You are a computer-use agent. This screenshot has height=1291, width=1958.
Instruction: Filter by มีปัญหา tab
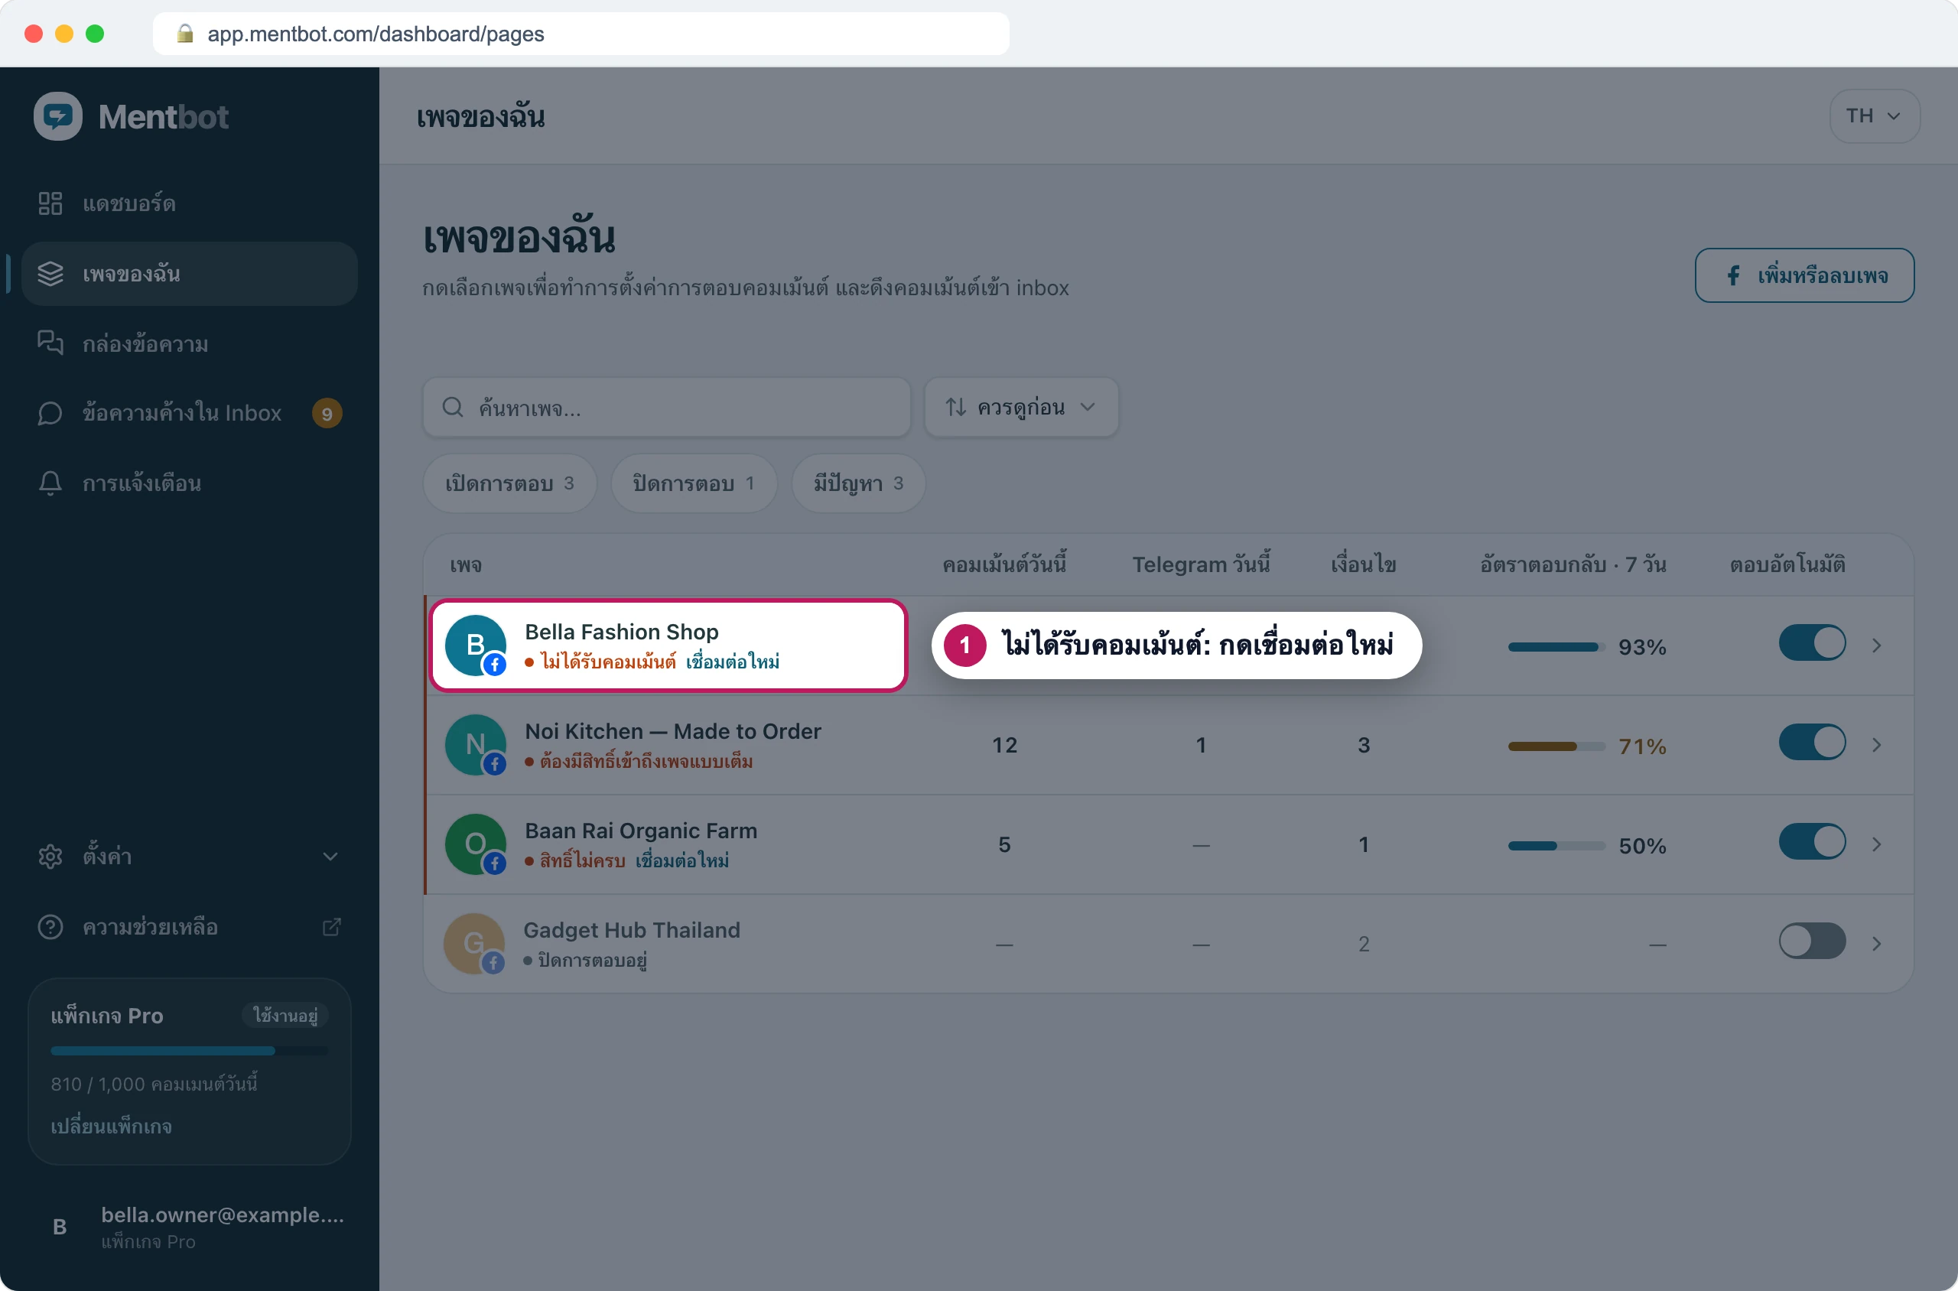tap(858, 483)
